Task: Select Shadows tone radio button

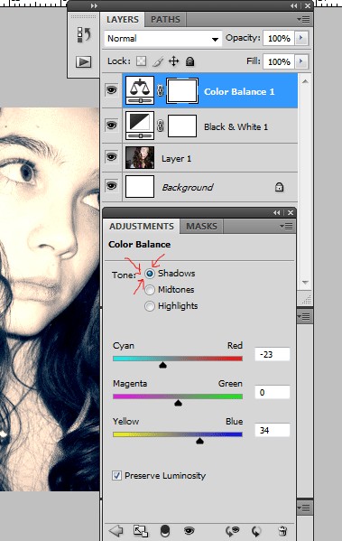Action: tap(150, 274)
